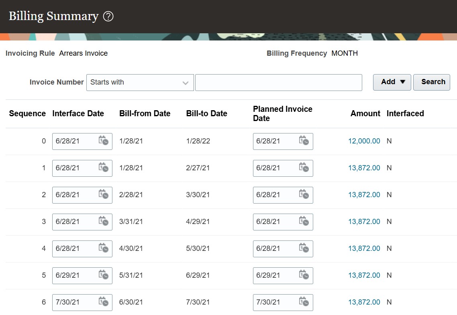Click the 12,000.00 amount link
The height and width of the screenshot is (315, 457).
pyautogui.click(x=364, y=141)
